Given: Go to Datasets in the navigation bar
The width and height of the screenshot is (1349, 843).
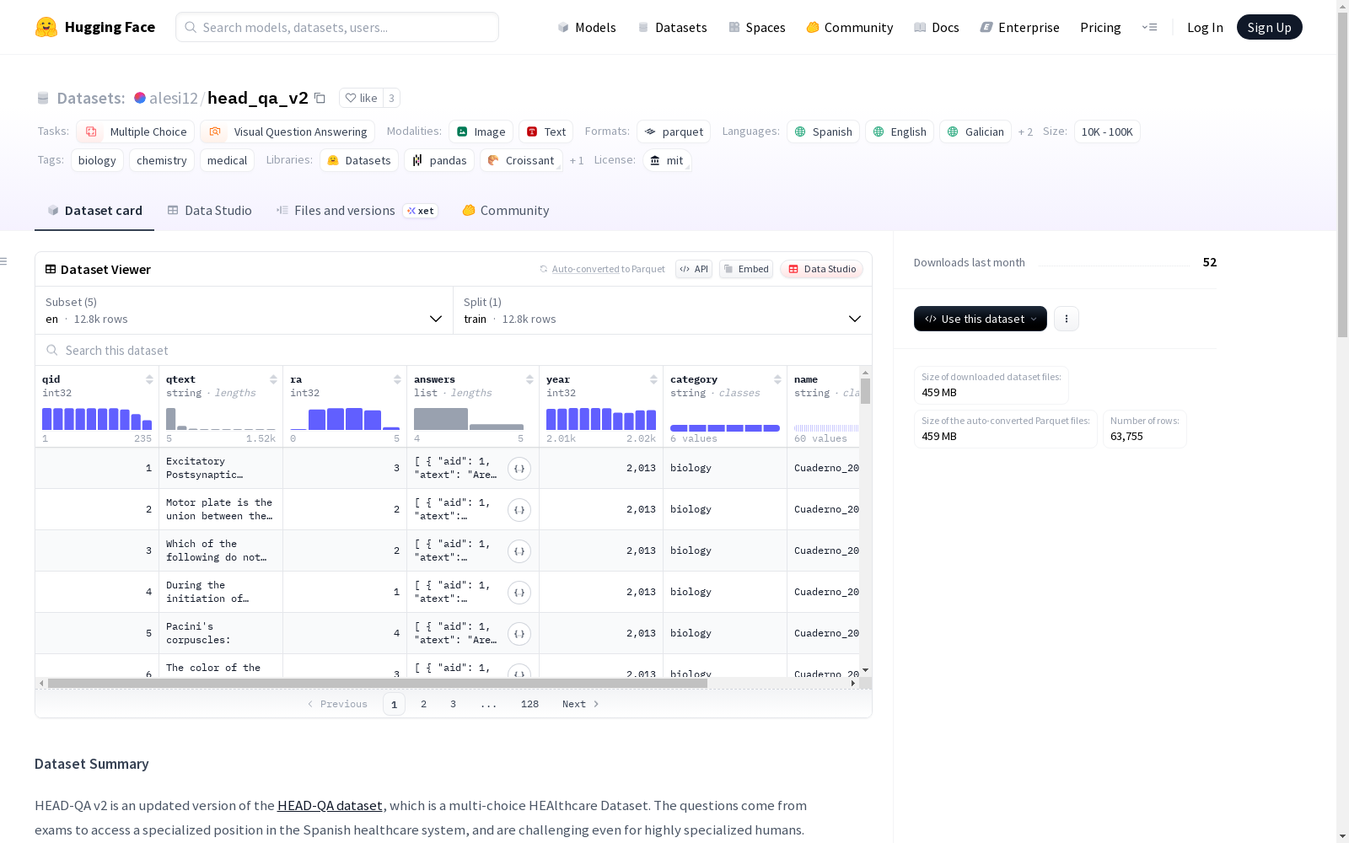Looking at the screenshot, I should pos(672,27).
